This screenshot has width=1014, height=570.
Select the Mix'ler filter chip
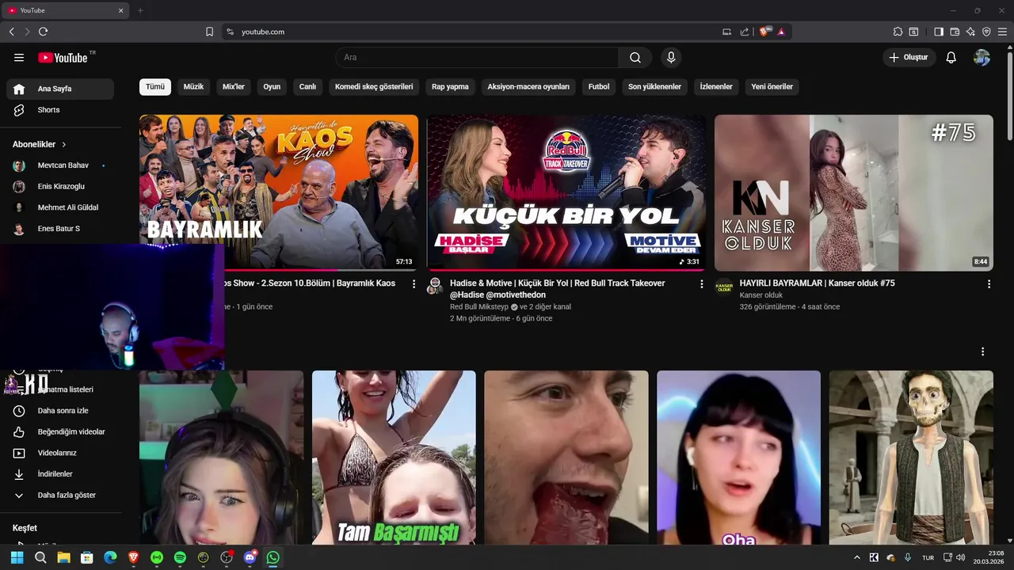(234, 87)
